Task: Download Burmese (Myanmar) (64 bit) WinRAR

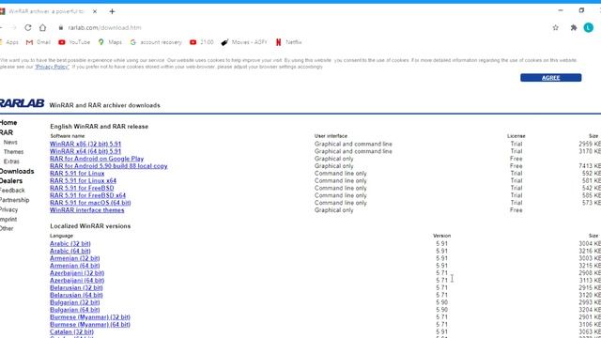Action: pos(90,324)
